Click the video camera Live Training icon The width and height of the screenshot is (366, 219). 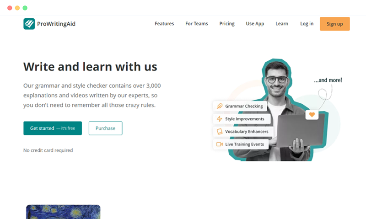pos(220,144)
